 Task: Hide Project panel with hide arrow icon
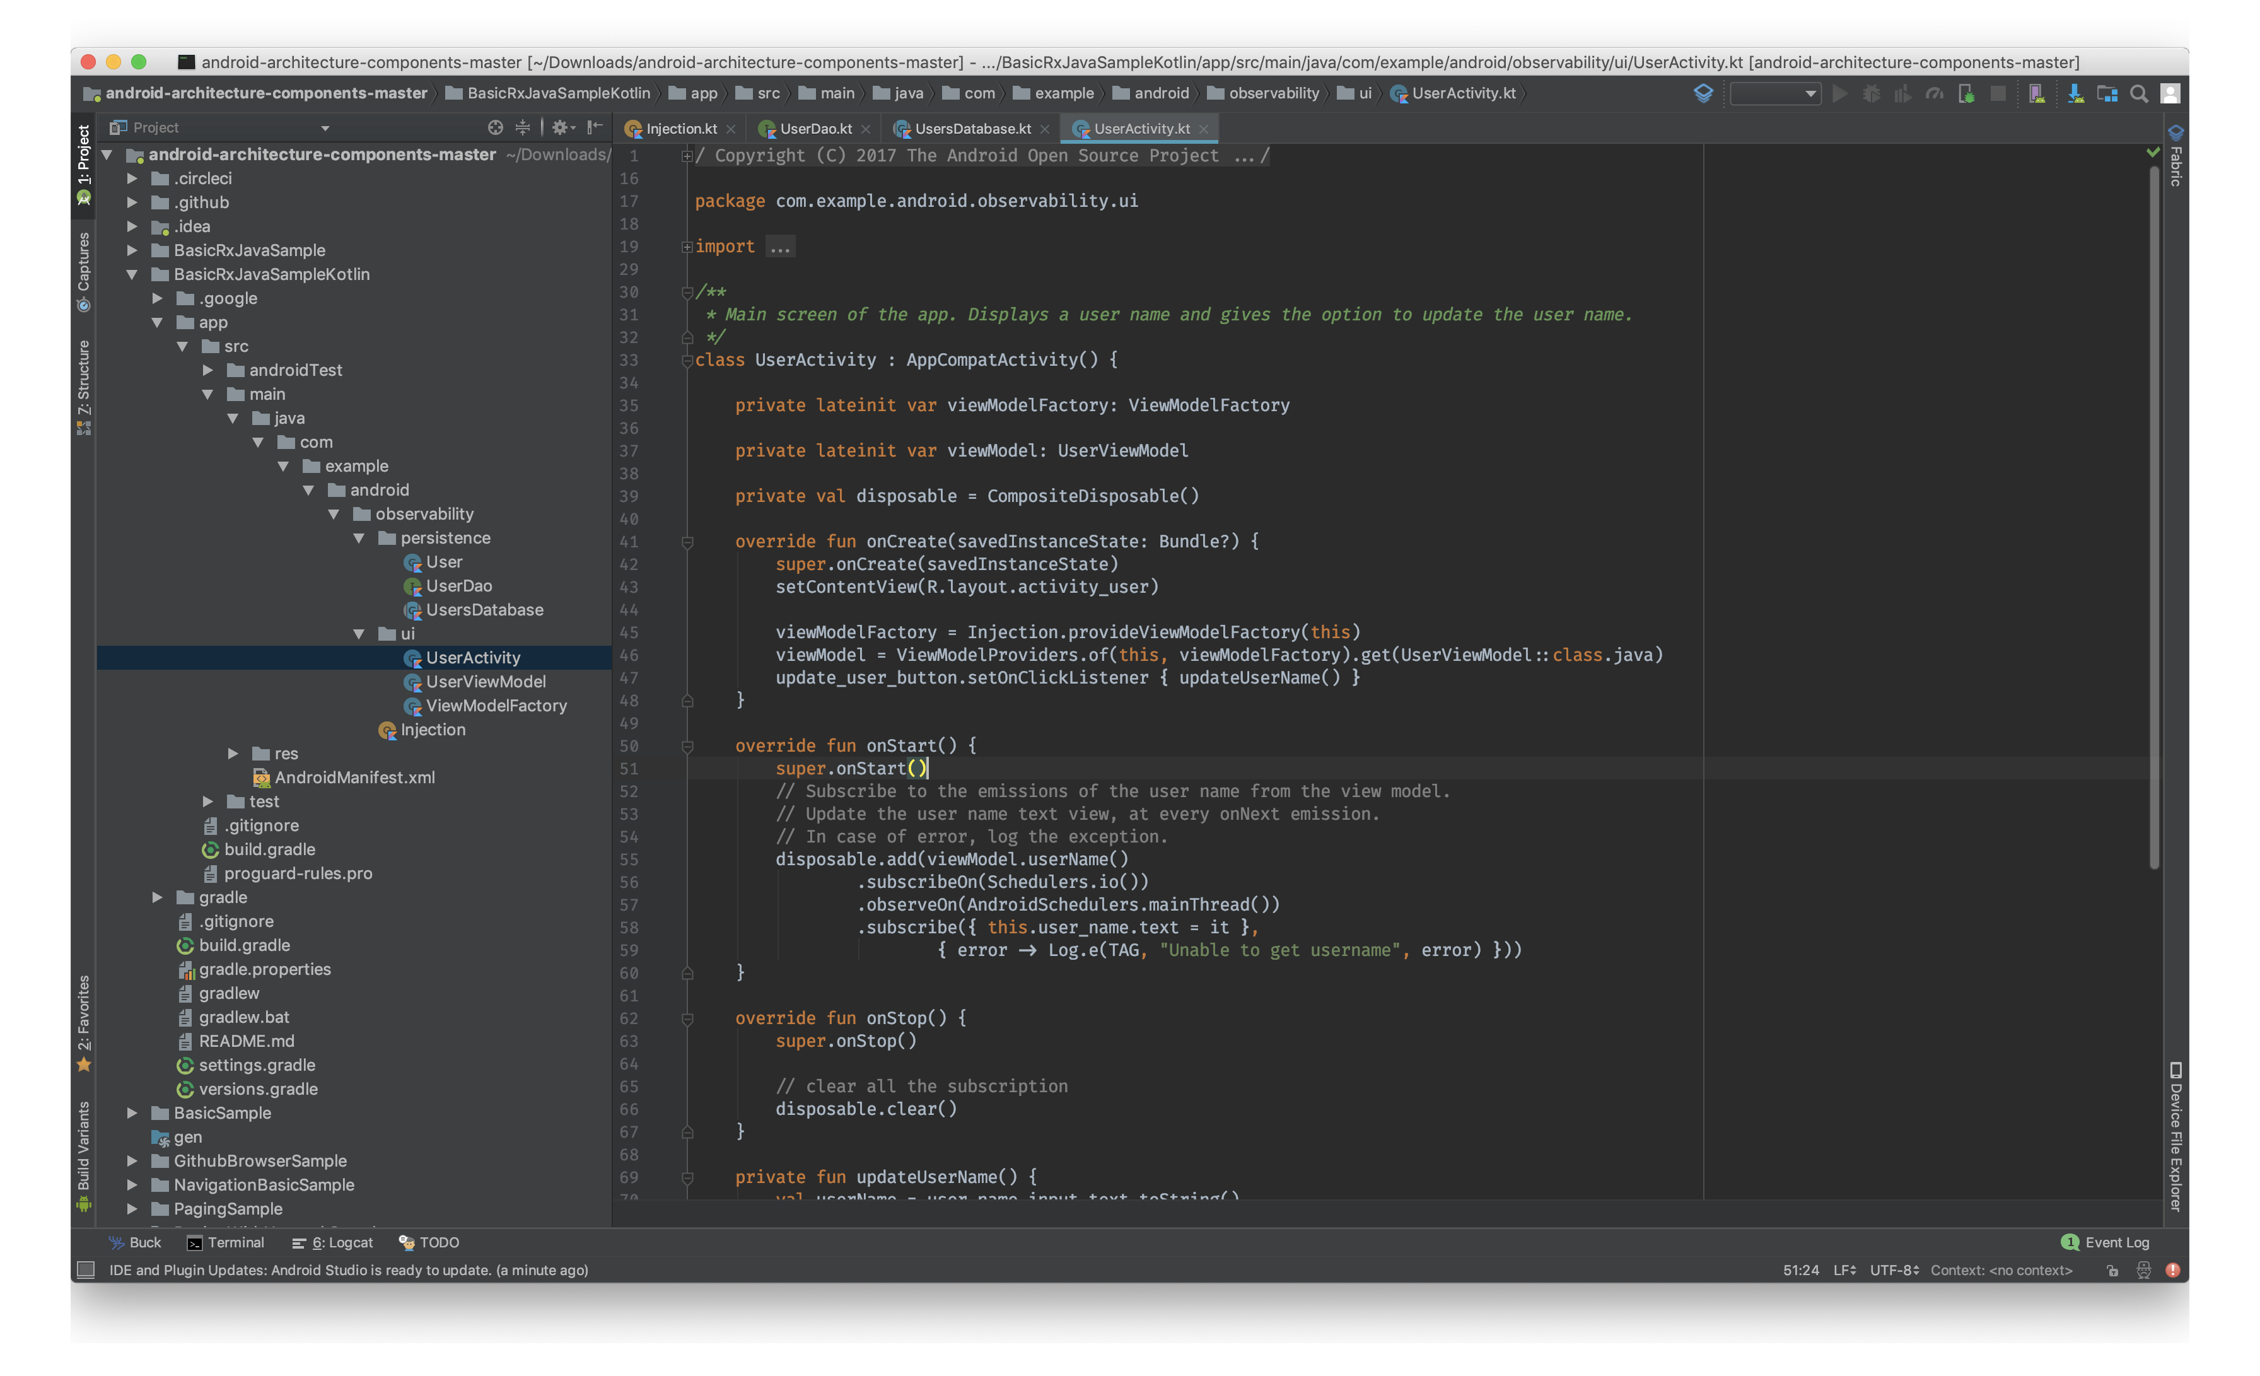595,127
